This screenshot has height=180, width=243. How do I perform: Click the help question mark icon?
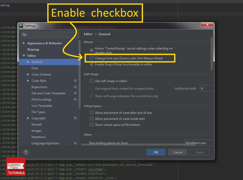pos(26,152)
